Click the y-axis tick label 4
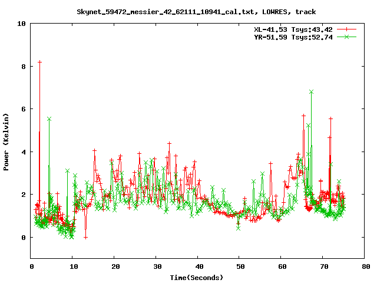Screen dimensions: 377x283 (x=24, y=152)
